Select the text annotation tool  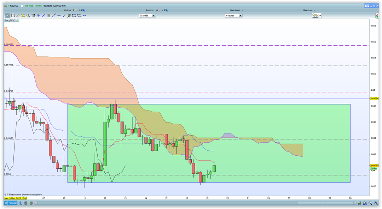[13, 16]
